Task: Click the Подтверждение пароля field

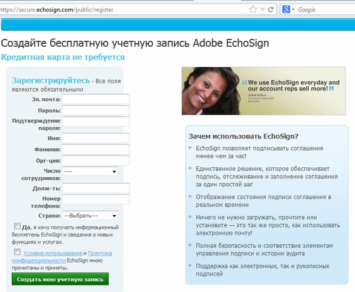Action: pyautogui.click(x=96, y=121)
